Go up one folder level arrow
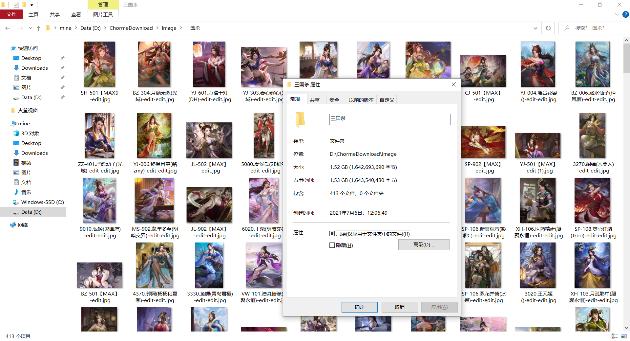Viewport: 630px width, 341px height. point(39,28)
